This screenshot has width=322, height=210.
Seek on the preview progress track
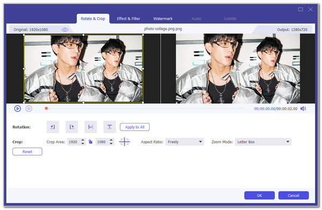[144, 108]
